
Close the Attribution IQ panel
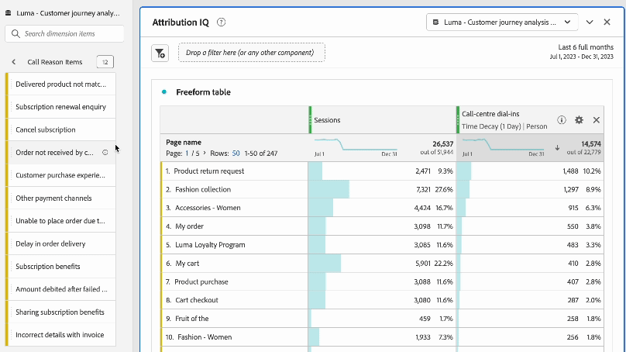coord(607,22)
